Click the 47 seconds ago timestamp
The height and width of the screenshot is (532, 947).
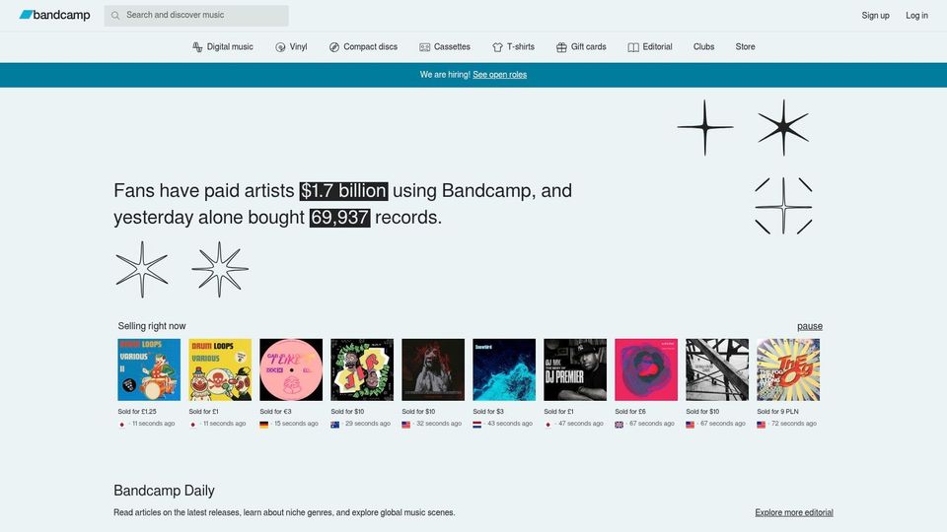pos(581,424)
